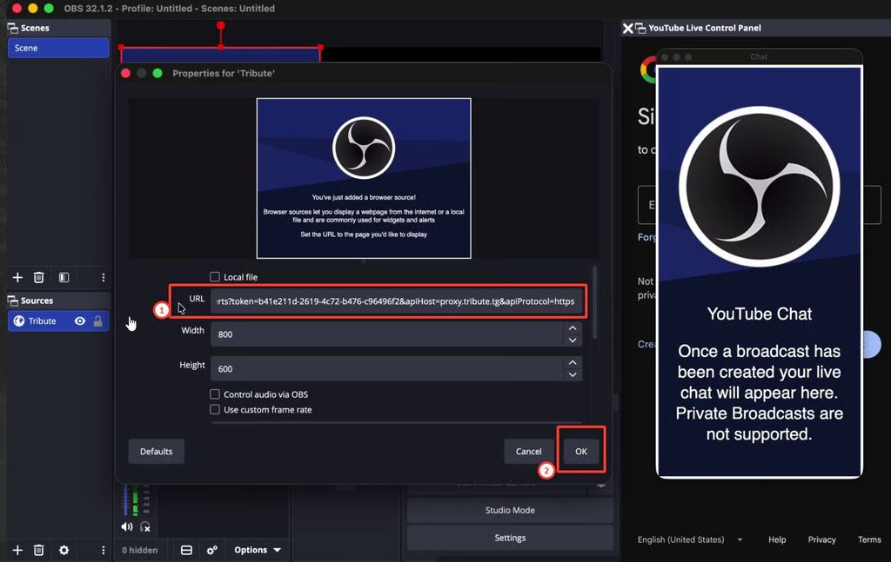The width and height of the screenshot is (891, 562).
Task: Click the URL input field
Action: (396, 301)
